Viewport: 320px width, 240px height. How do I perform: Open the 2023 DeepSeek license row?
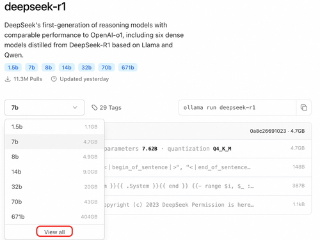click(x=208, y=205)
